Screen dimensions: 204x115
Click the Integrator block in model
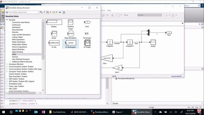110,42
